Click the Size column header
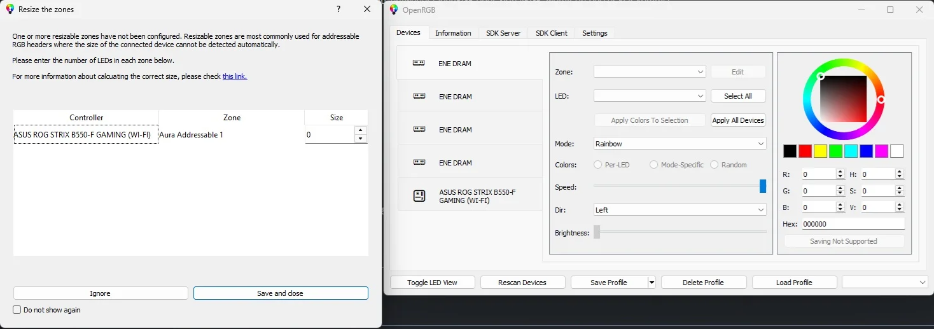 point(337,118)
